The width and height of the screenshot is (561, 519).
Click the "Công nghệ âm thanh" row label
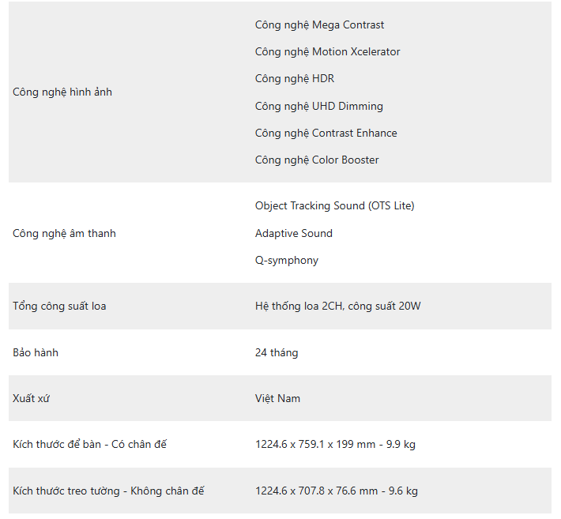[x=64, y=234]
